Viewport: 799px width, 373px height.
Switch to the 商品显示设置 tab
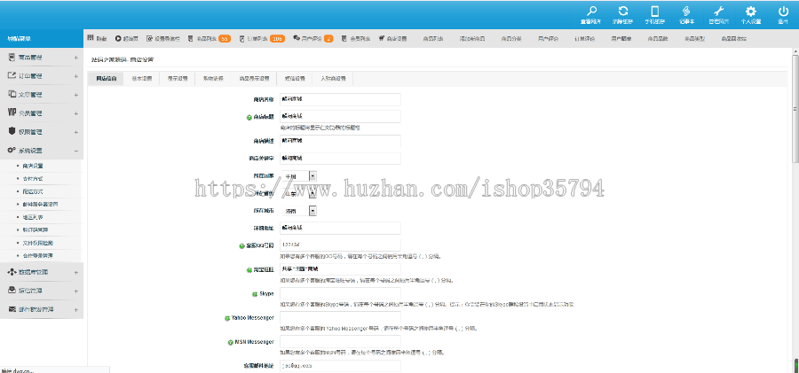point(254,79)
